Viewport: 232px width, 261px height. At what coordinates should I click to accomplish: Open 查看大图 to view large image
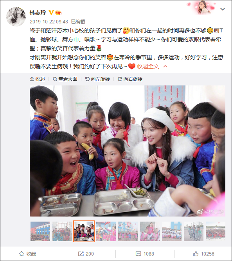coord(65,79)
